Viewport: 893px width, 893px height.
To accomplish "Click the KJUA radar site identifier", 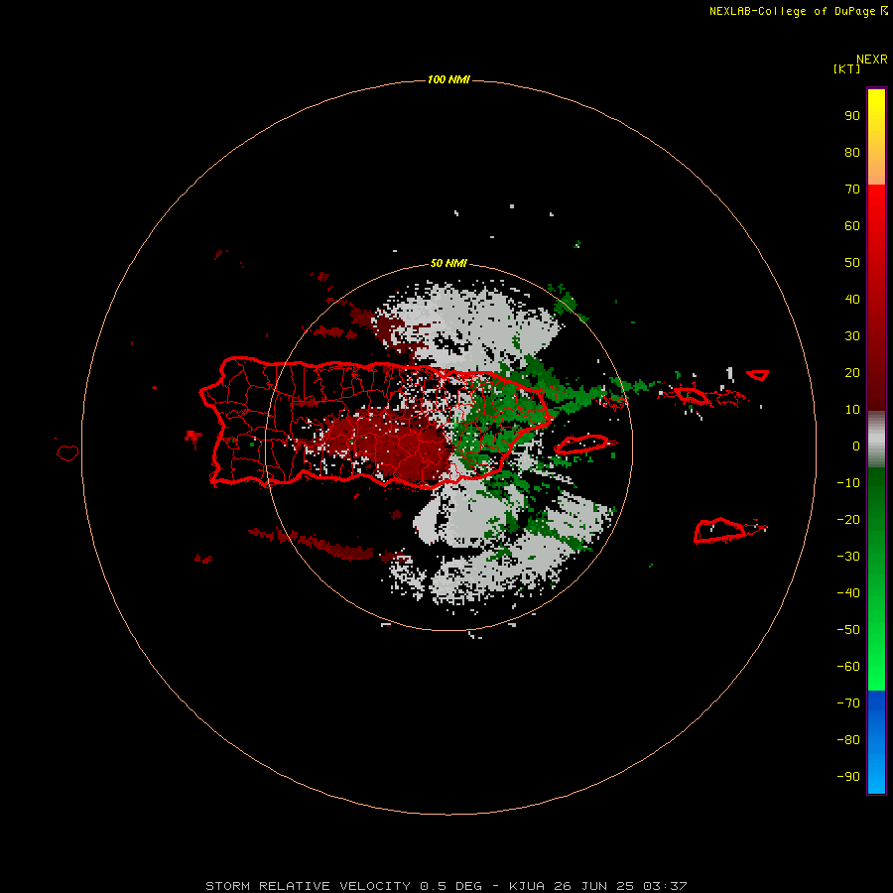I will click(526, 886).
